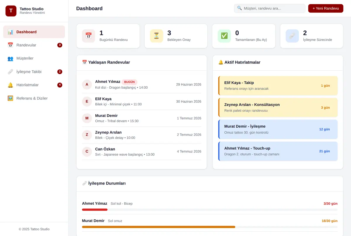
Task: Click the Müşteriler people icon
Action: [x=10, y=58]
